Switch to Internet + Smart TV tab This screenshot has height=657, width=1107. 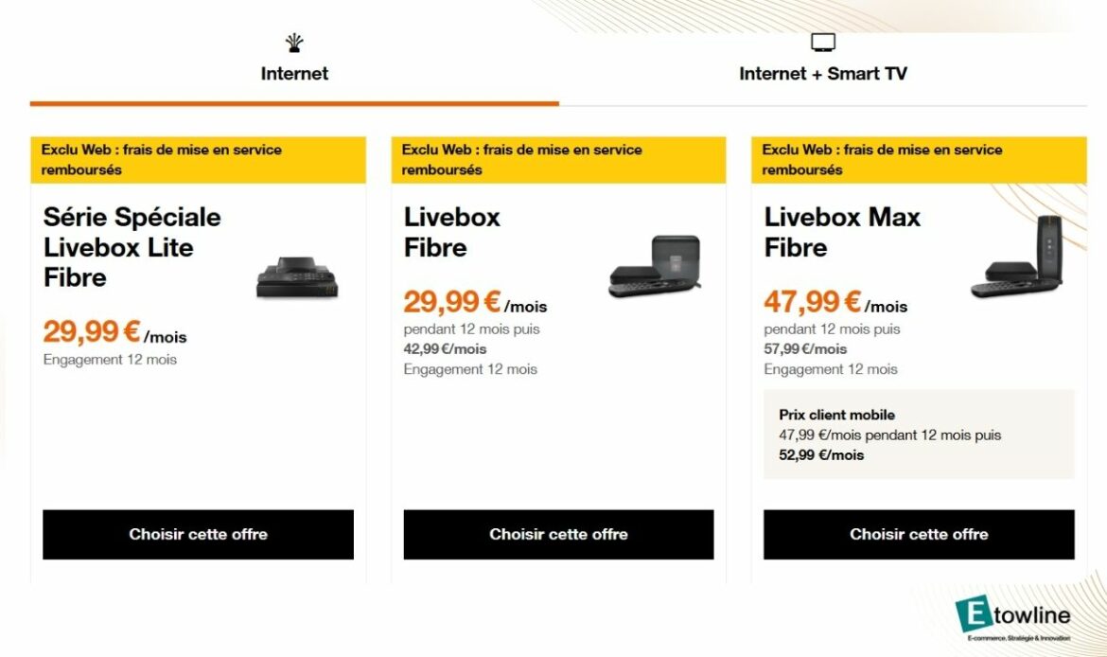click(x=823, y=74)
